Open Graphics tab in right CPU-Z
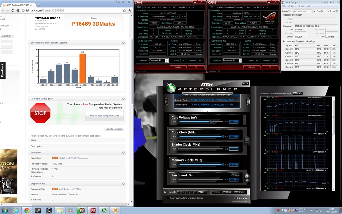 click(256, 7)
